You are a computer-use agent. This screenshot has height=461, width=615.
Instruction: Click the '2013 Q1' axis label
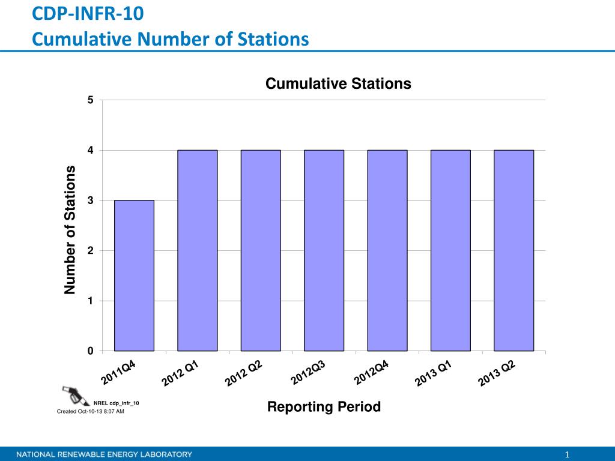point(434,374)
